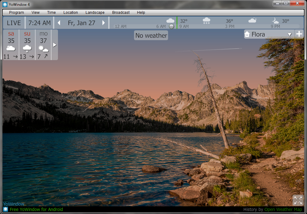Viewport: 307px width, 214px height.
Task: Go to the previous day arrow
Action: click(x=59, y=23)
